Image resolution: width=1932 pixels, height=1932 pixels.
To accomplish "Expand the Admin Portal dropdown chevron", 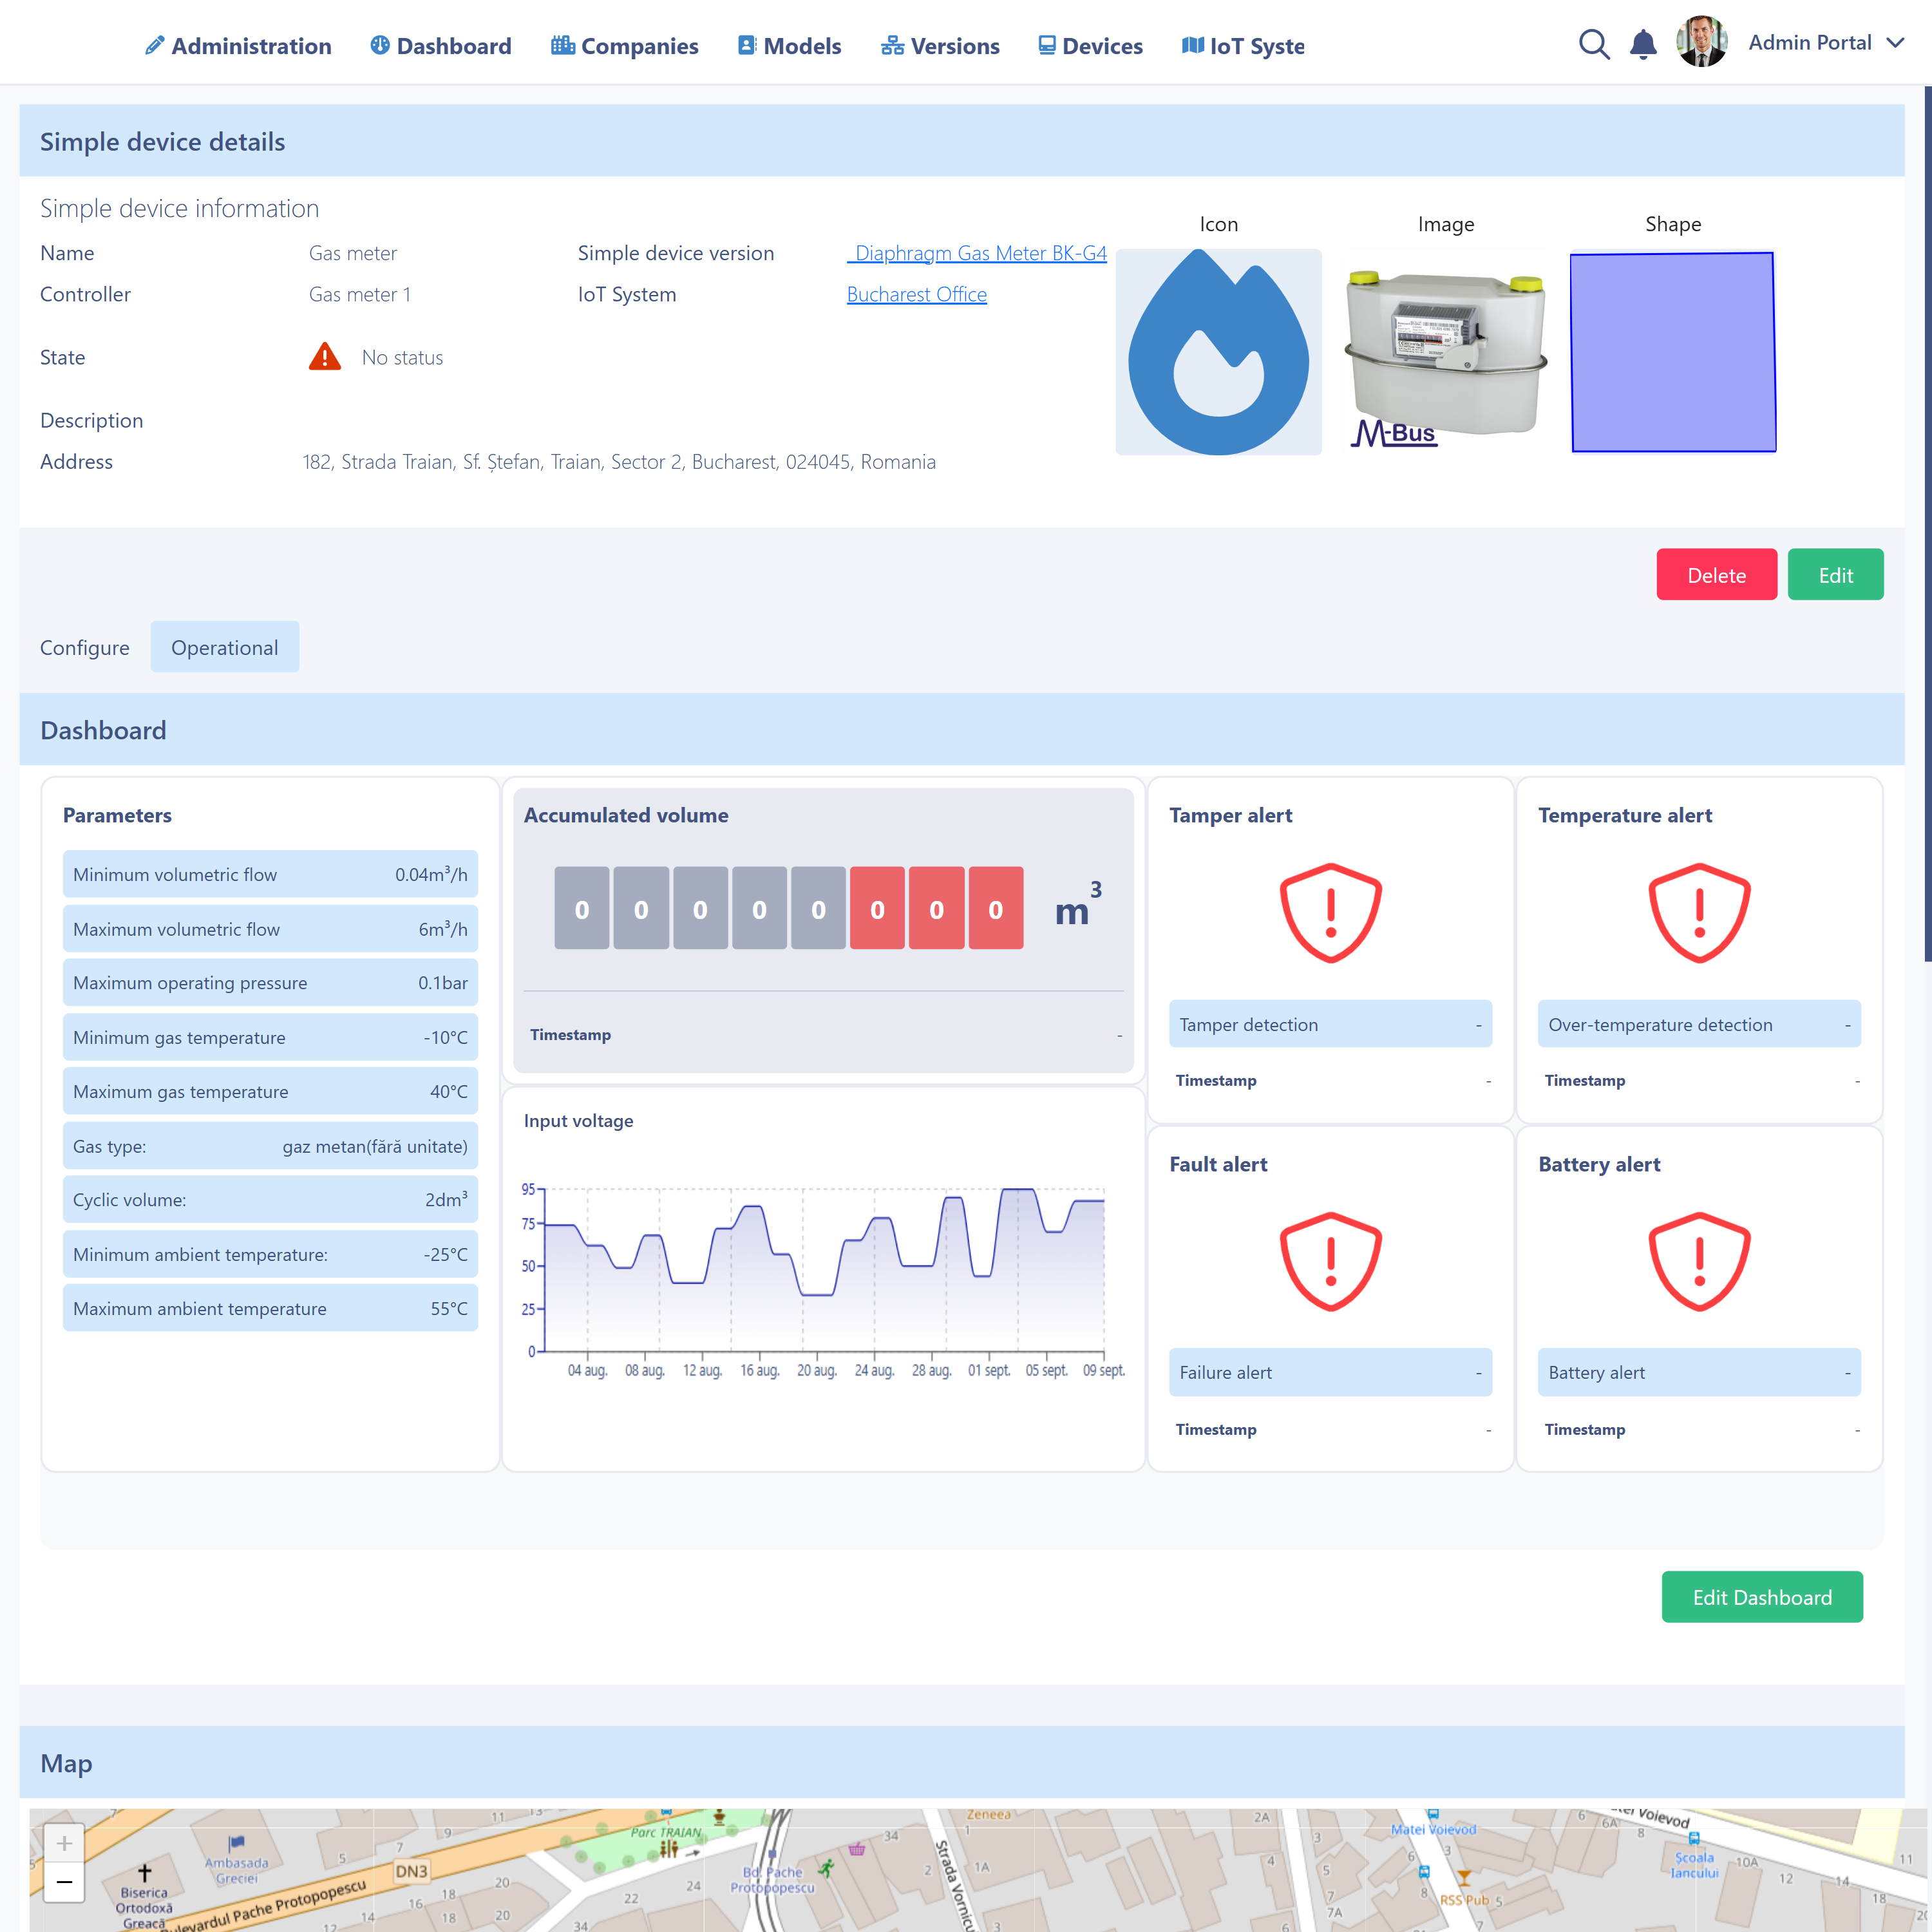I will [1894, 43].
